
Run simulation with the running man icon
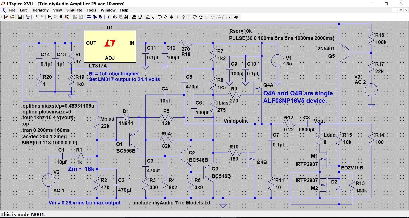click(36, 17)
